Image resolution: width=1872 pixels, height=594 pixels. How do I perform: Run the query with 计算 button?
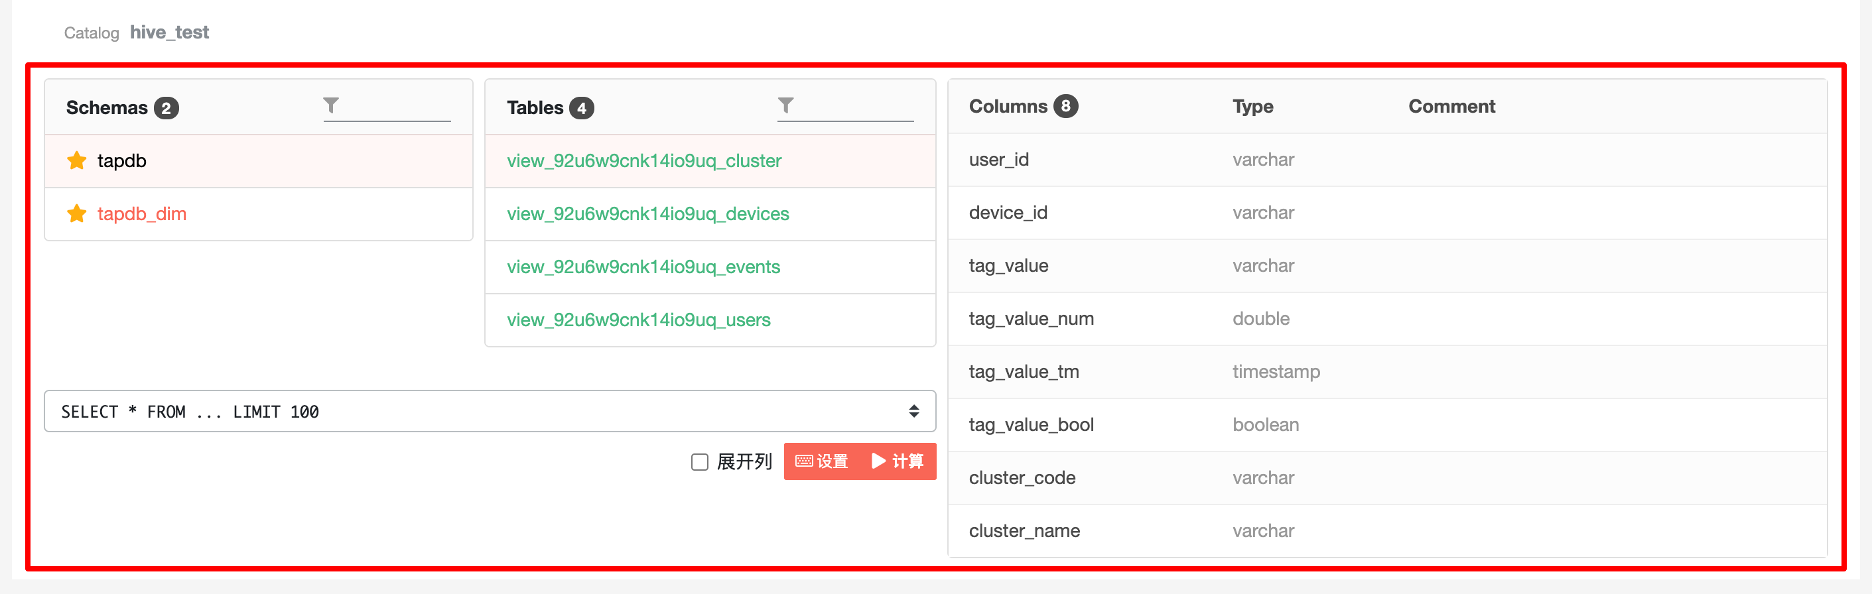coord(898,461)
